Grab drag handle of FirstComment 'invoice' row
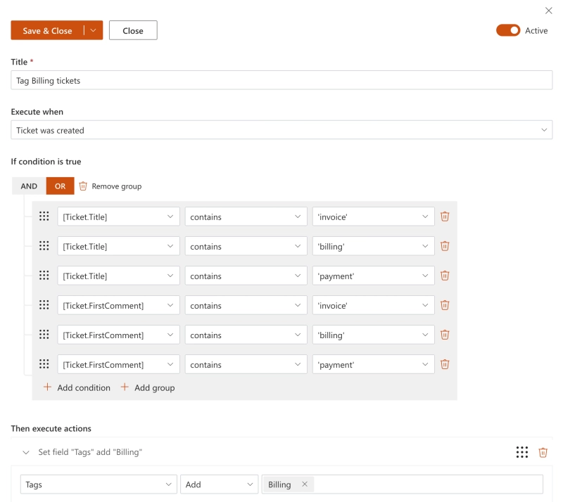 click(44, 304)
